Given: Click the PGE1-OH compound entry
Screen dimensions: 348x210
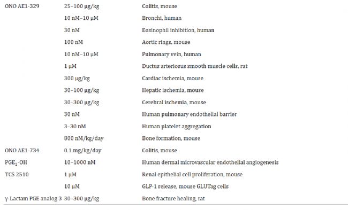Looking at the screenshot, I should point(16,162).
